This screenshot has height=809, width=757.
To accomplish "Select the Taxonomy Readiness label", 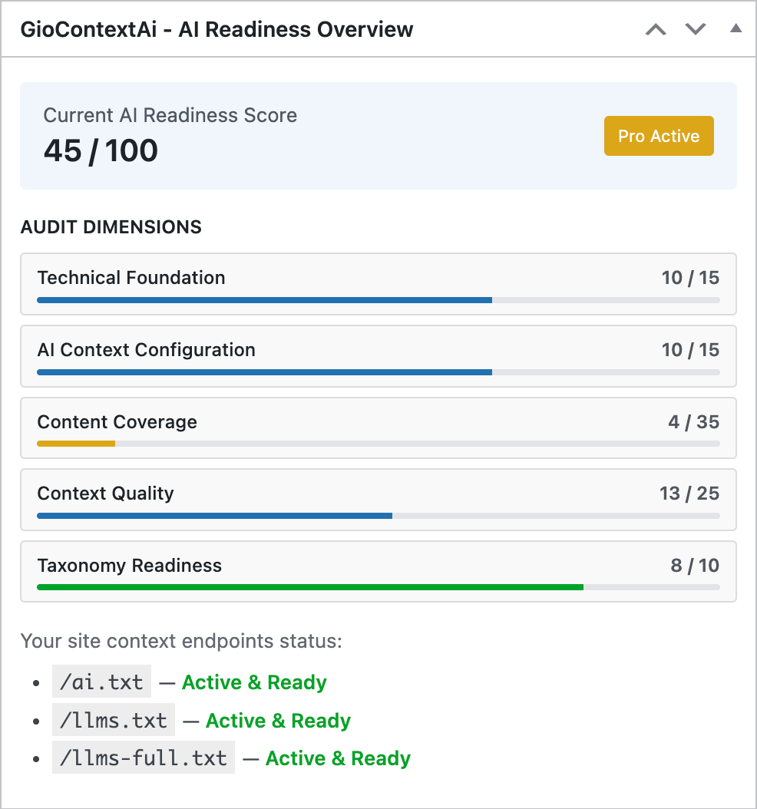I will 130,566.
